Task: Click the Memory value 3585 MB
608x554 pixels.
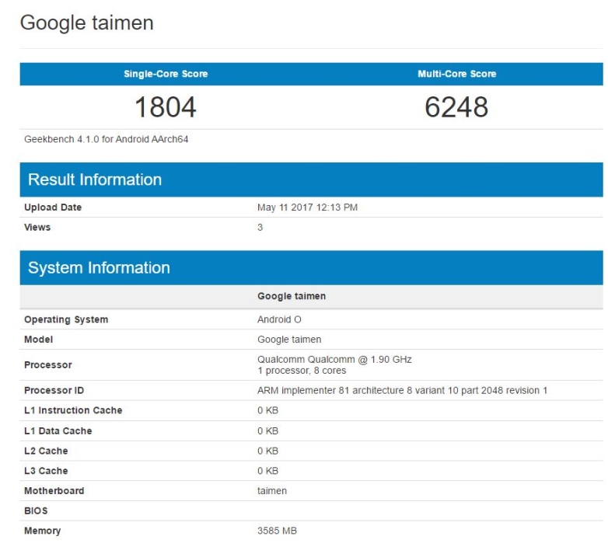Action: pos(277,531)
